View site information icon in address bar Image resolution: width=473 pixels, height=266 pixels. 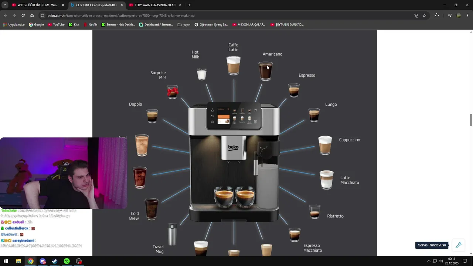tap(42, 16)
